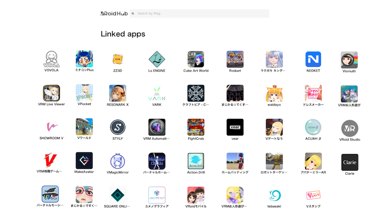390x219 pixels.
Task: Select the VARK app icon
Action: tap(156, 93)
